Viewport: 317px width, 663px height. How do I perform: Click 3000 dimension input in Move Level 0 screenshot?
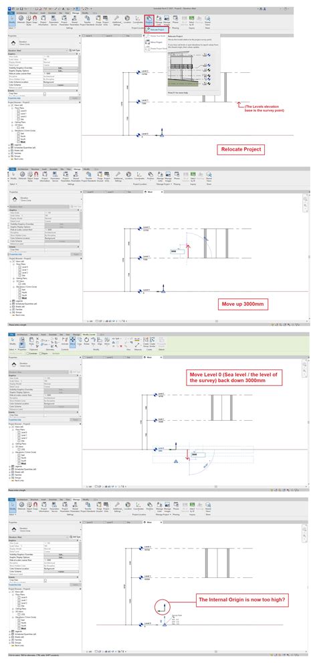point(198,454)
